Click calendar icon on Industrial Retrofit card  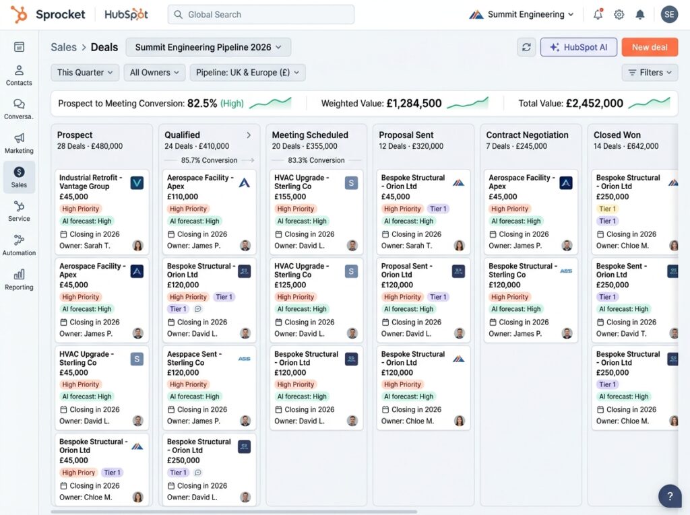(63, 234)
